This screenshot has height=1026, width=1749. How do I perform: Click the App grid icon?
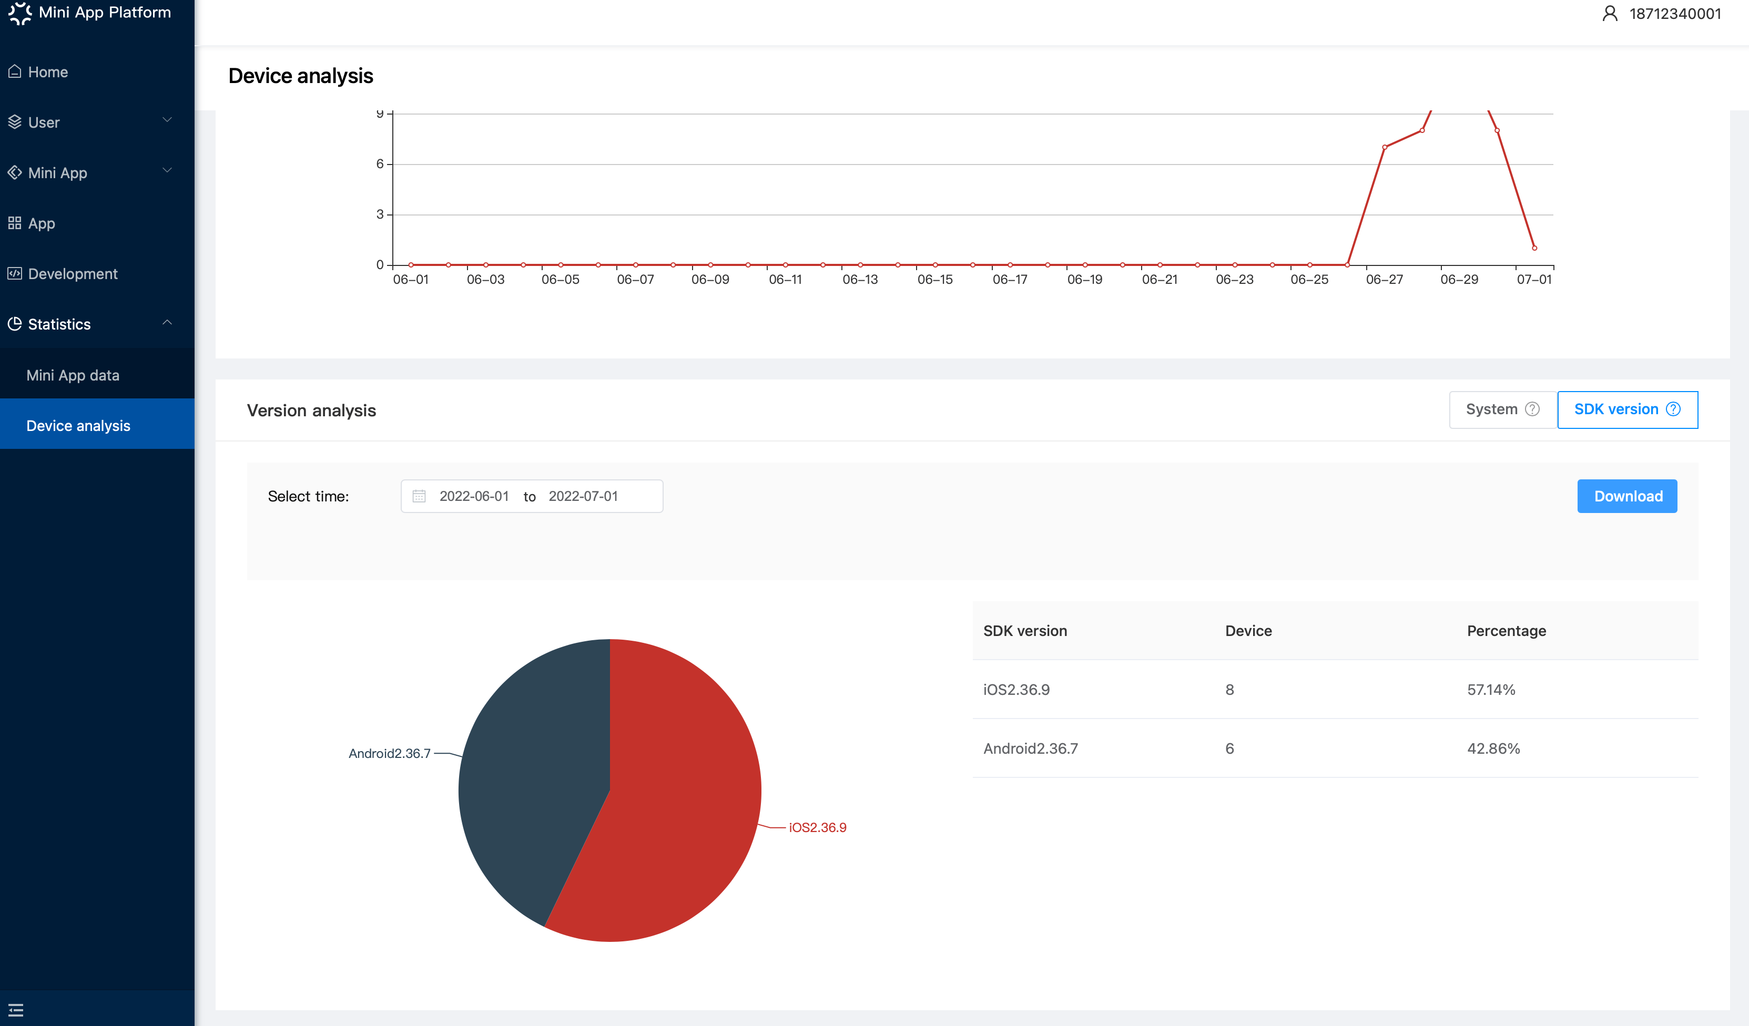tap(15, 223)
